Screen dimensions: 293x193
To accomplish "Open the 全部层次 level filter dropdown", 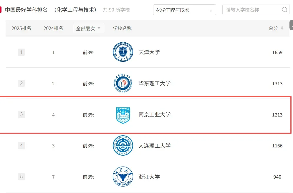I will [x=89, y=28].
